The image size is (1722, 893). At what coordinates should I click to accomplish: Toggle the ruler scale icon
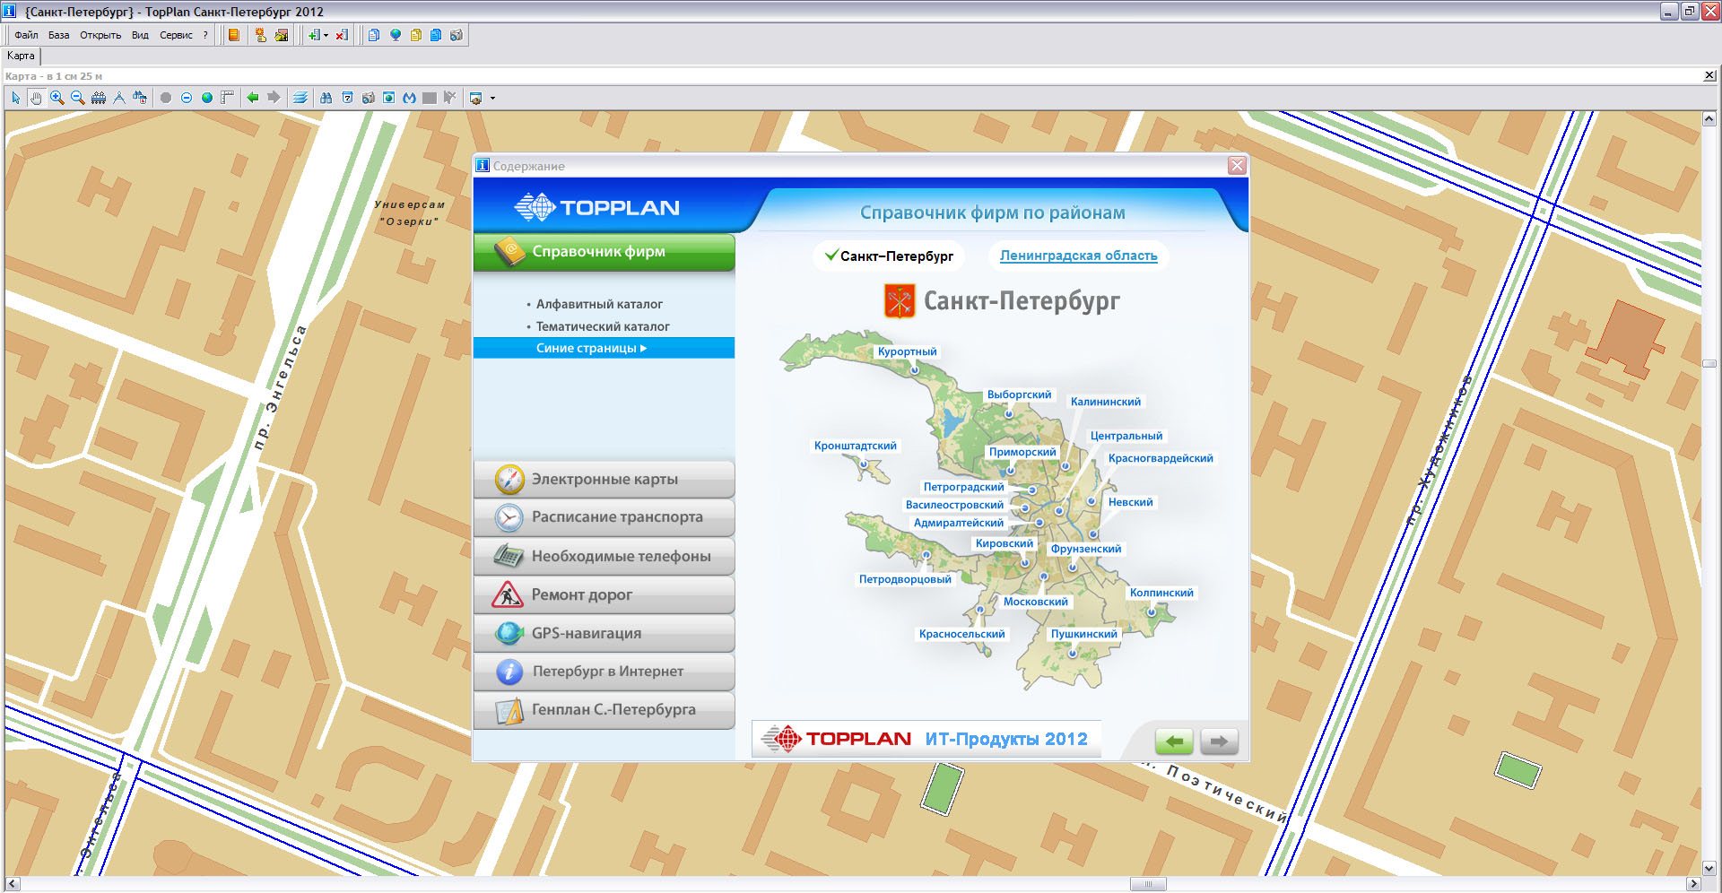click(x=228, y=98)
